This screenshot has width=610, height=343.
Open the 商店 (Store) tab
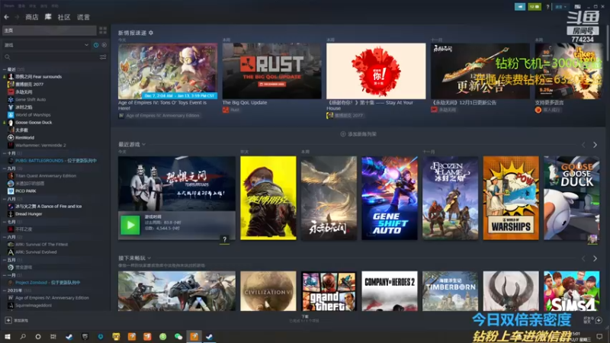point(32,17)
